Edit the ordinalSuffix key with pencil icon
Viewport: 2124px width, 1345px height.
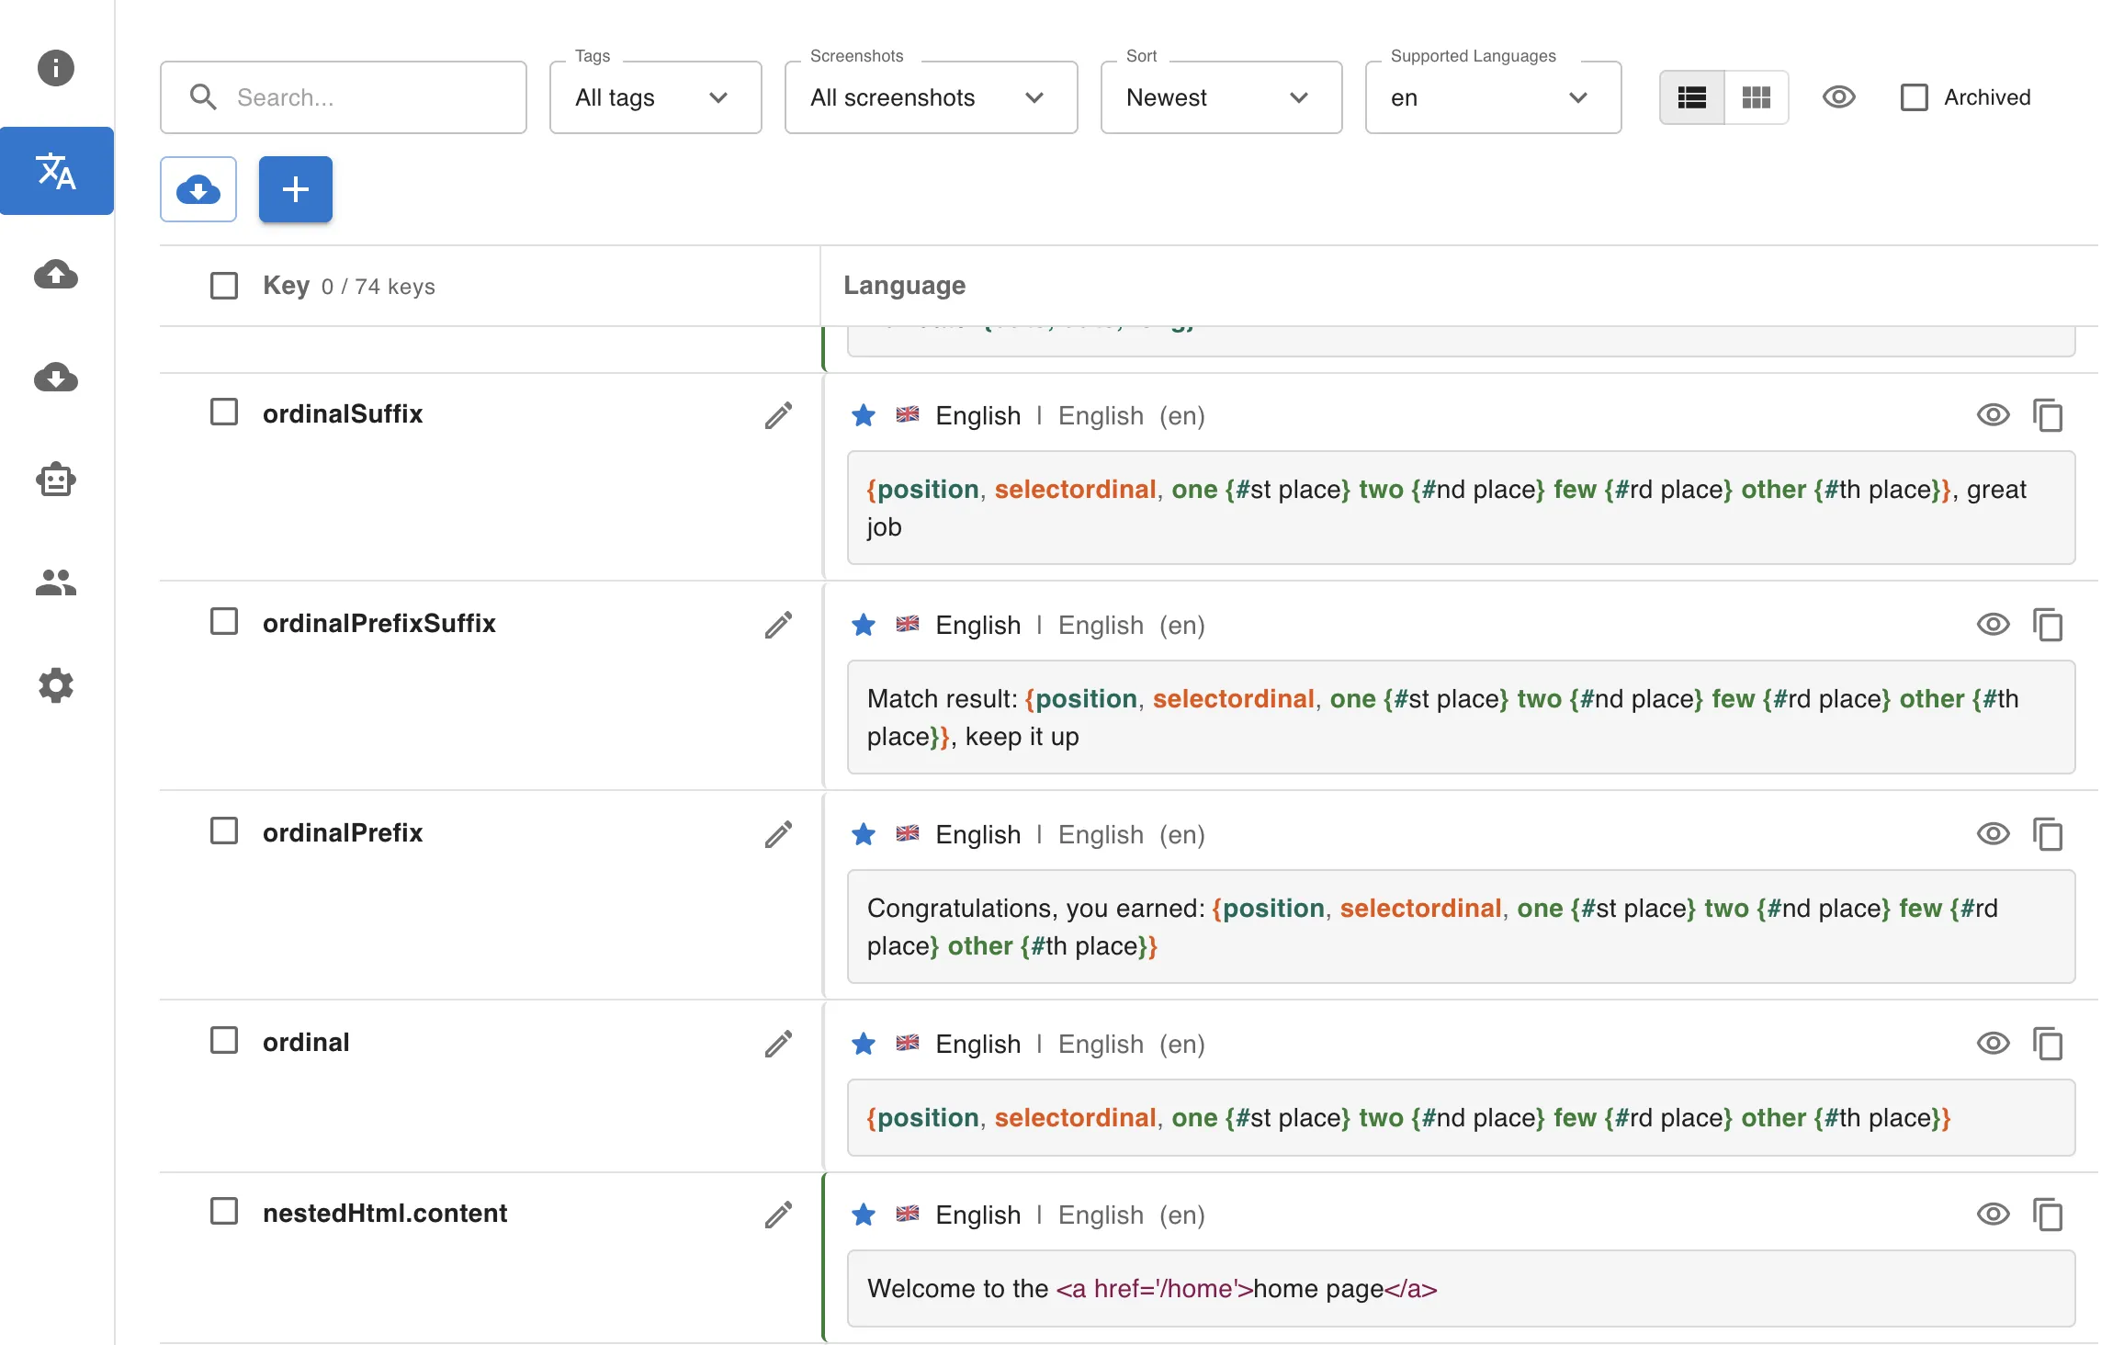(x=778, y=415)
